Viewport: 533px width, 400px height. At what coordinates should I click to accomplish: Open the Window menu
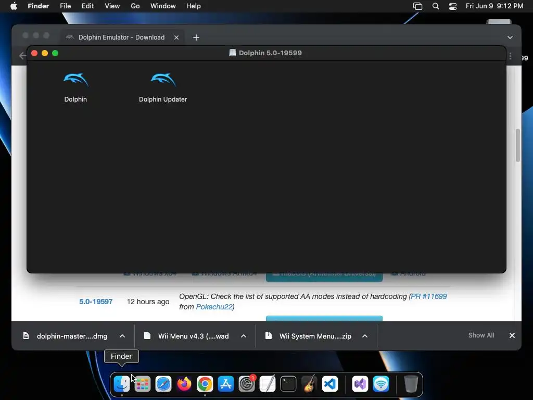(x=163, y=6)
